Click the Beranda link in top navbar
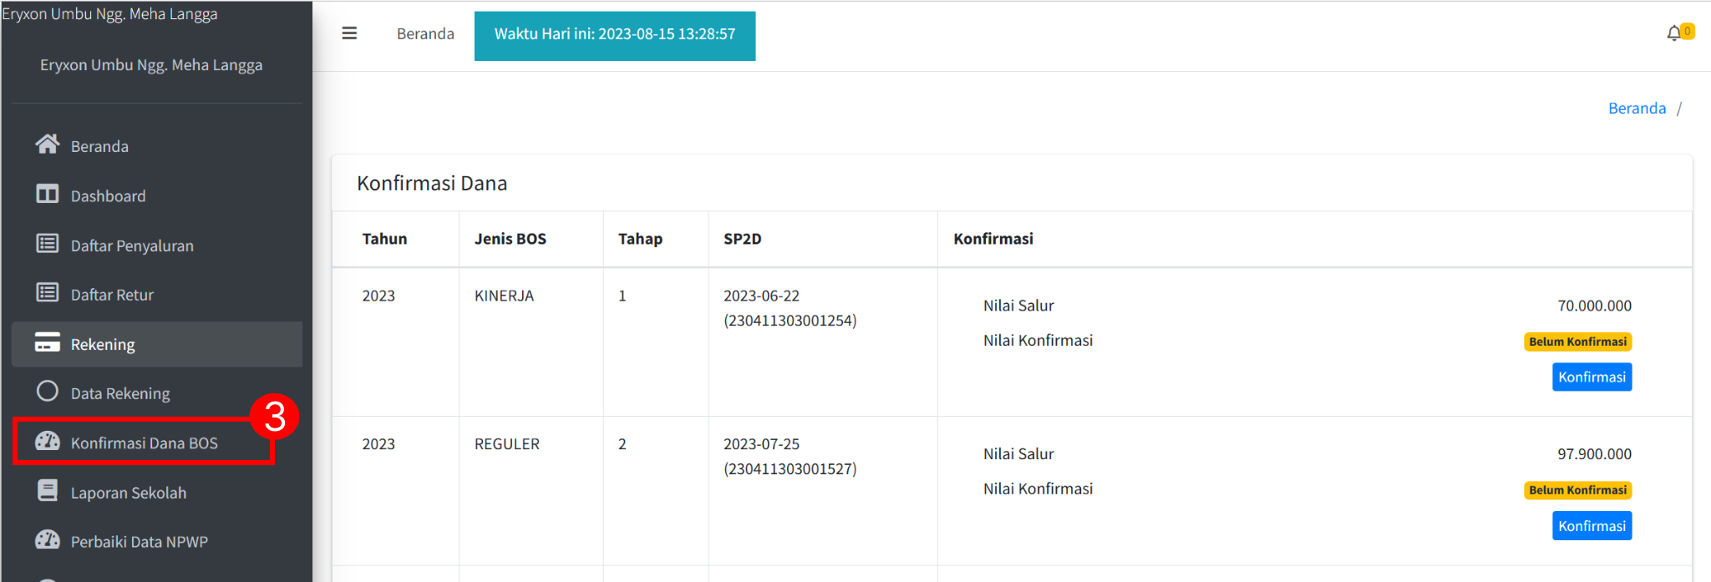This screenshot has height=582, width=1711. click(x=425, y=33)
